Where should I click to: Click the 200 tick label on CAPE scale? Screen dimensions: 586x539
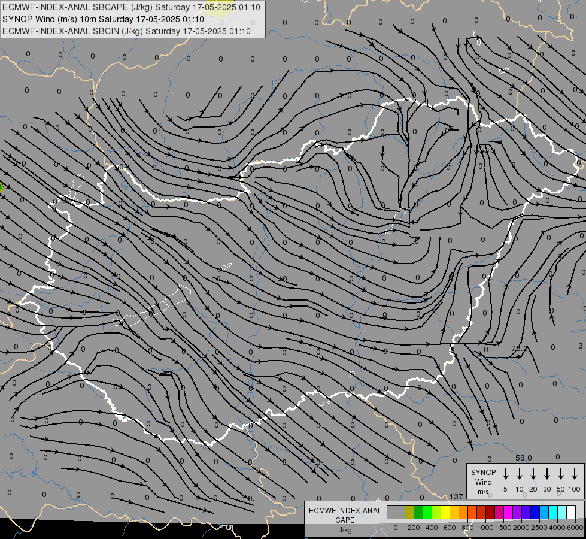[414, 528]
